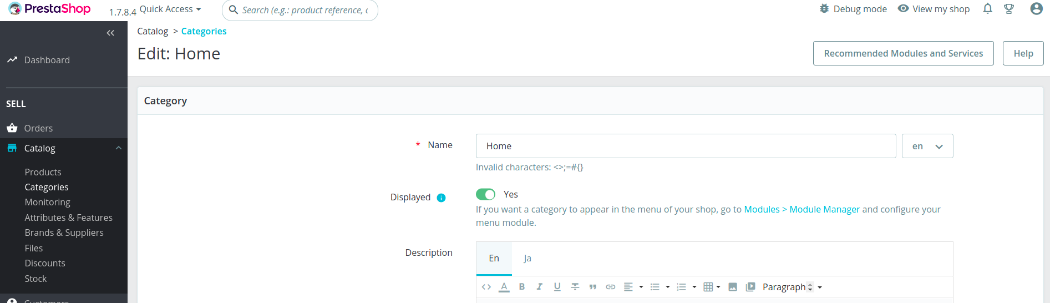Expand the Quick Access dropdown

coord(170,9)
